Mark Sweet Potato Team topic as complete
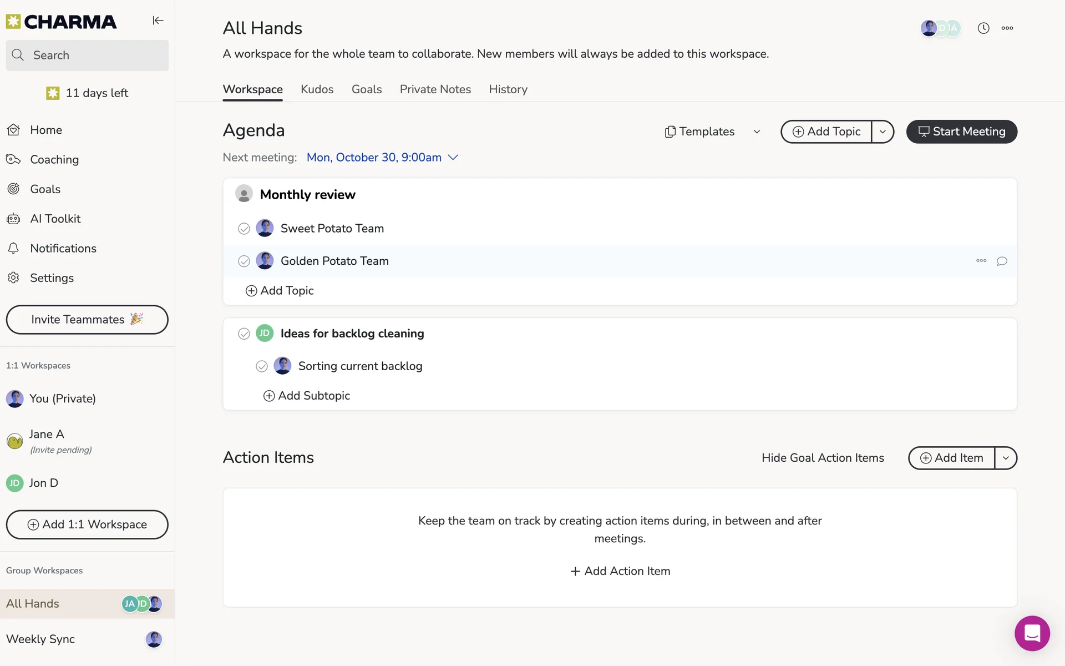1065x666 pixels. (244, 229)
